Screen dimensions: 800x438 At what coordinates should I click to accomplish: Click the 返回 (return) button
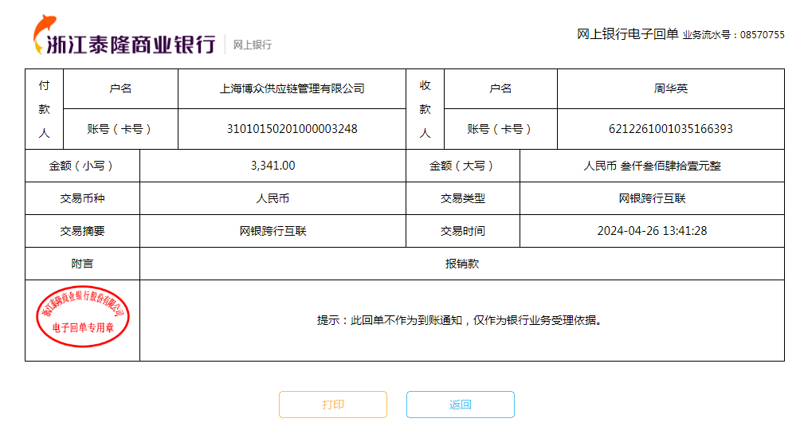tap(460, 405)
